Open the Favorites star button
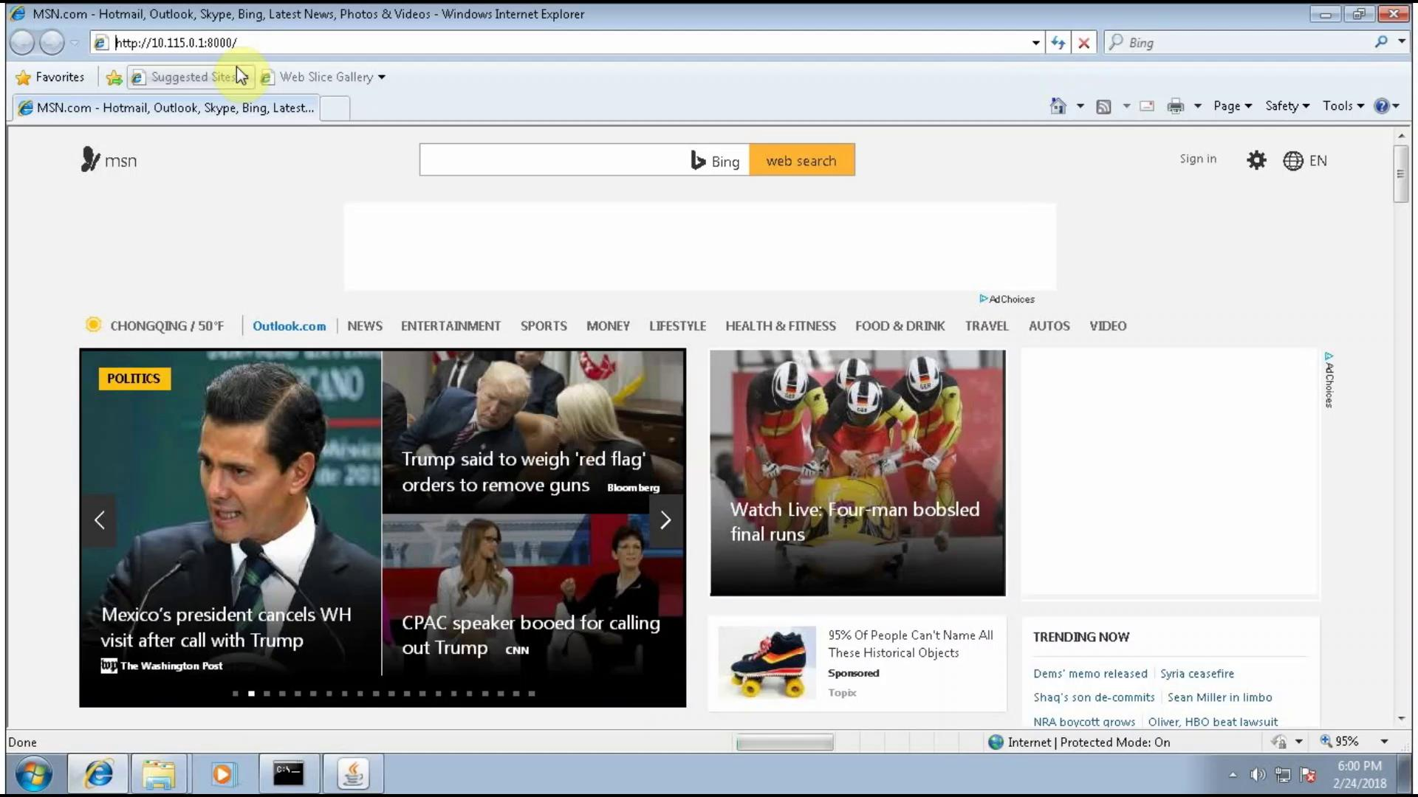This screenshot has width=1418, height=797. [x=50, y=77]
